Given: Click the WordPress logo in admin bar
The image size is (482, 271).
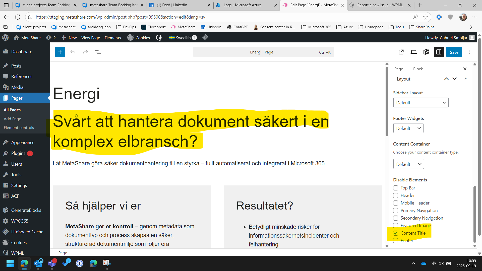Looking at the screenshot, I should [5, 38].
